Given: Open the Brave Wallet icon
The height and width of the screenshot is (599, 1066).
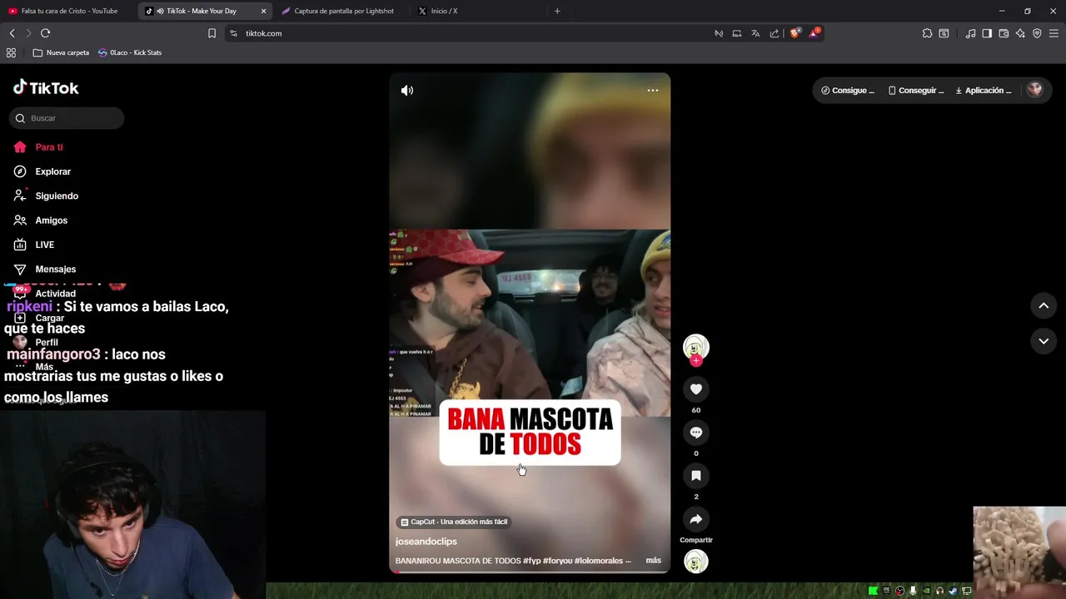Looking at the screenshot, I should coord(1004,33).
